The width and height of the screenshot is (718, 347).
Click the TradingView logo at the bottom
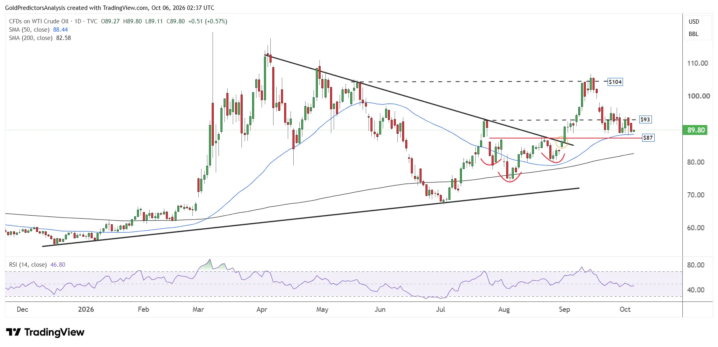click(x=45, y=332)
